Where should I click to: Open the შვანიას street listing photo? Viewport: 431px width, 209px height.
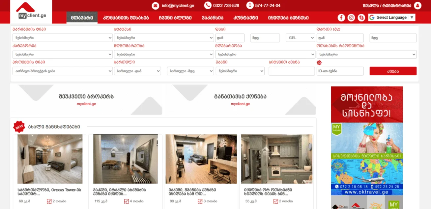click(x=201, y=159)
